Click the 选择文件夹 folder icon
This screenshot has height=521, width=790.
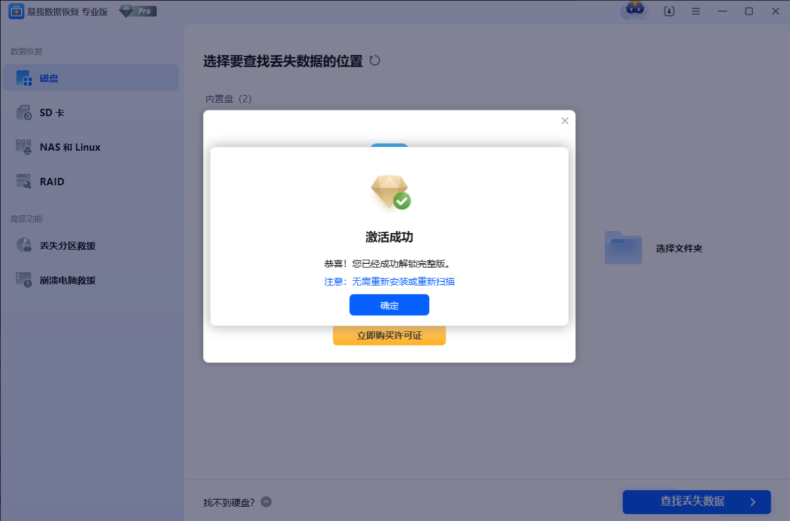[x=623, y=248]
